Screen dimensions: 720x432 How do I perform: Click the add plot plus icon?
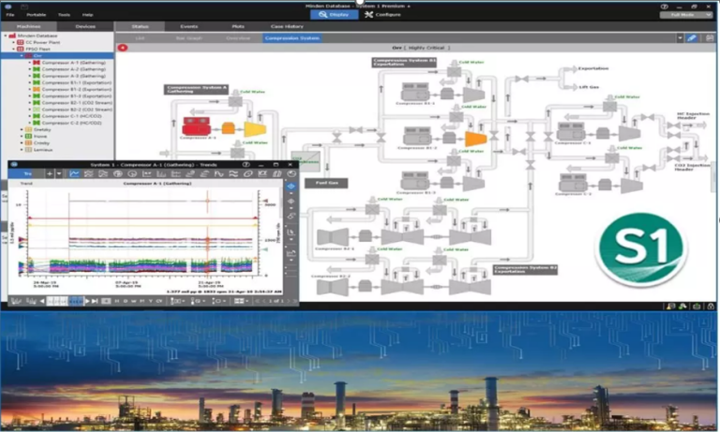pos(50,174)
